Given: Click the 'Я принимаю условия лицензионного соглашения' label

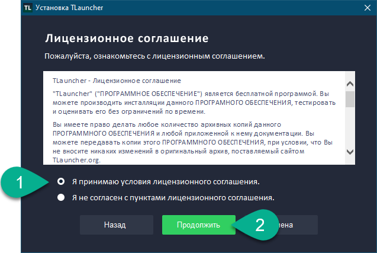Looking at the screenshot, I should (x=165, y=181).
